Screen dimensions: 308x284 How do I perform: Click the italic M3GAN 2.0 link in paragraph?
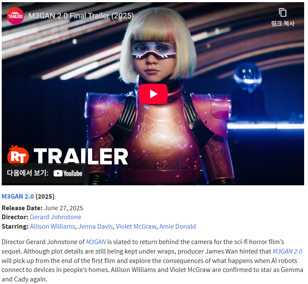coord(287,251)
